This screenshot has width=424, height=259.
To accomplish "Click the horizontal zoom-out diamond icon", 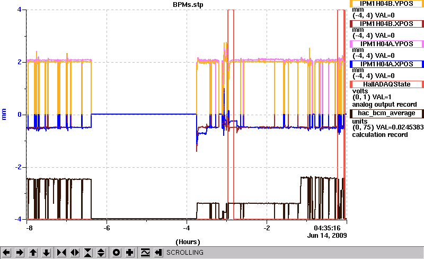I will pos(75,253).
